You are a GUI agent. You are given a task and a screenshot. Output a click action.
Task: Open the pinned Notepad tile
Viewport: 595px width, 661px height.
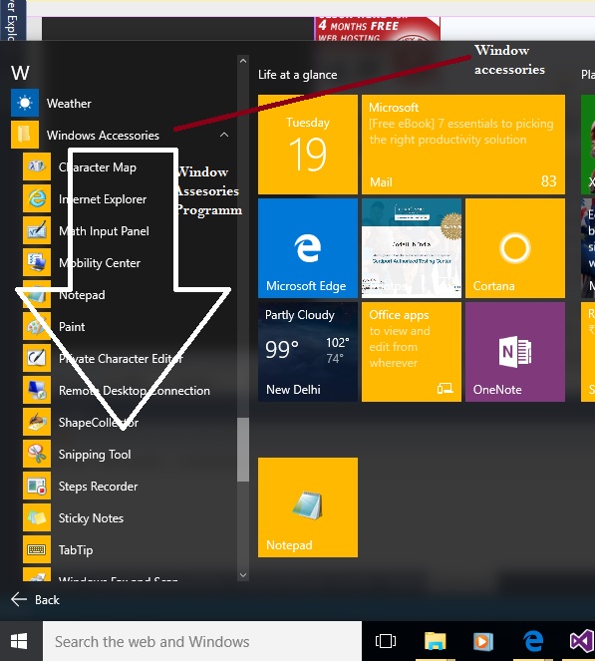(x=308, y=507)
